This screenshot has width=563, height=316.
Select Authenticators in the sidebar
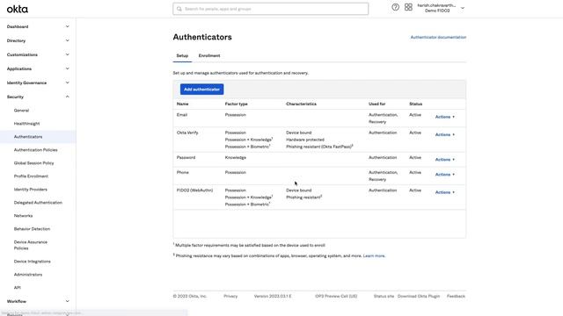pyautogui.click(x=28, y=137)
